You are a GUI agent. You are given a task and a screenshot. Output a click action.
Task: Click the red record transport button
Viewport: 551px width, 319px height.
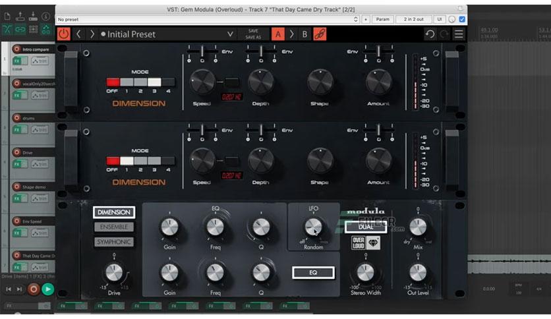point(34,289)
